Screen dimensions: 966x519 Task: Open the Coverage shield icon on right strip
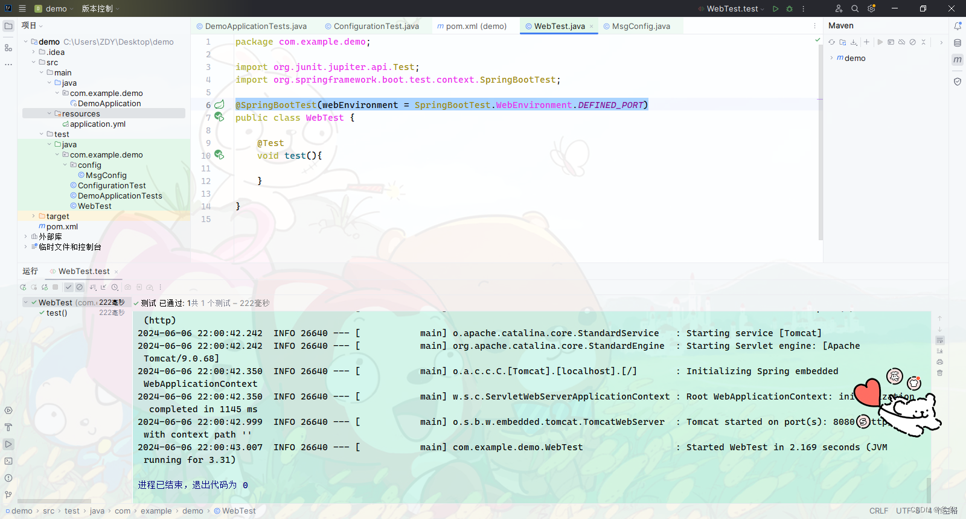958,81
